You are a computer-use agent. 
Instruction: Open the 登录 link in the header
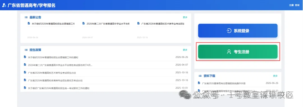pyautogui.click(x=297, y=5)
